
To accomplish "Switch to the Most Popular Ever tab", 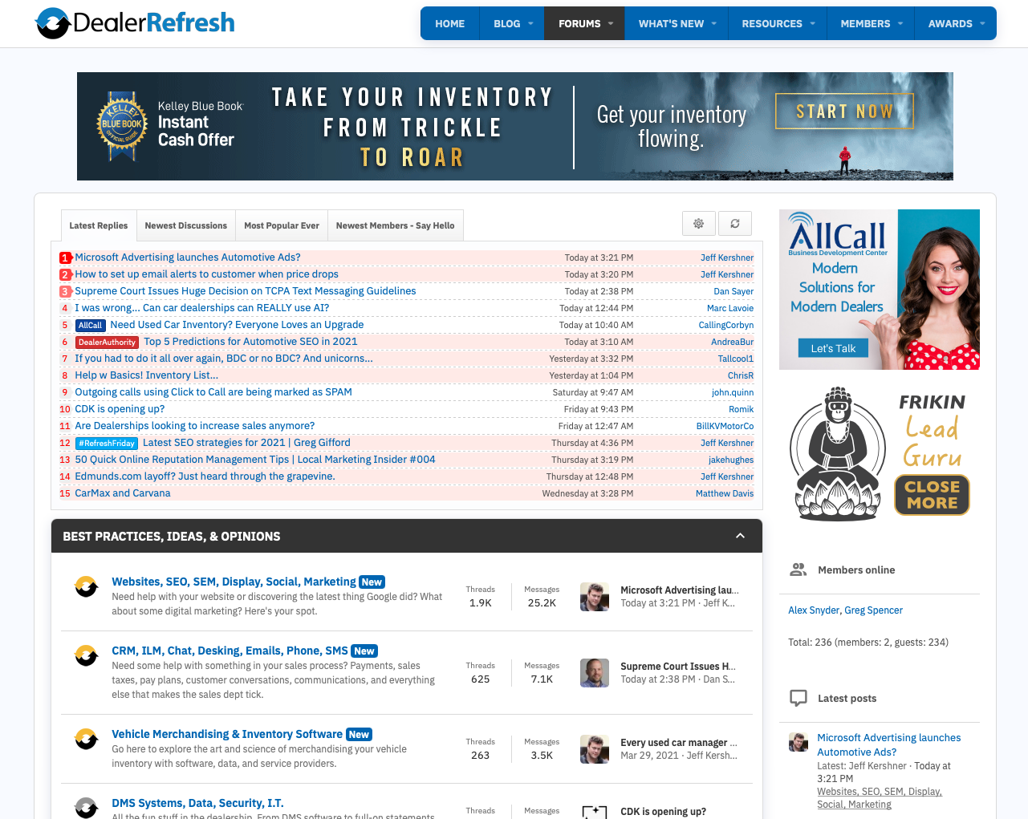I will click(x=281, y=225).
